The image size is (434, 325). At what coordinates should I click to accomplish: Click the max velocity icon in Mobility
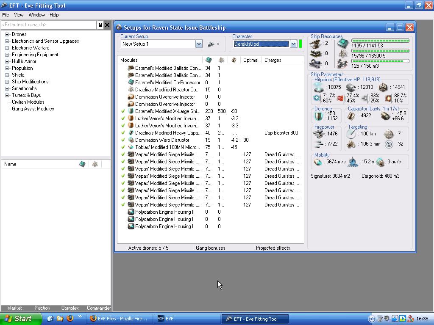pos(318,162)
